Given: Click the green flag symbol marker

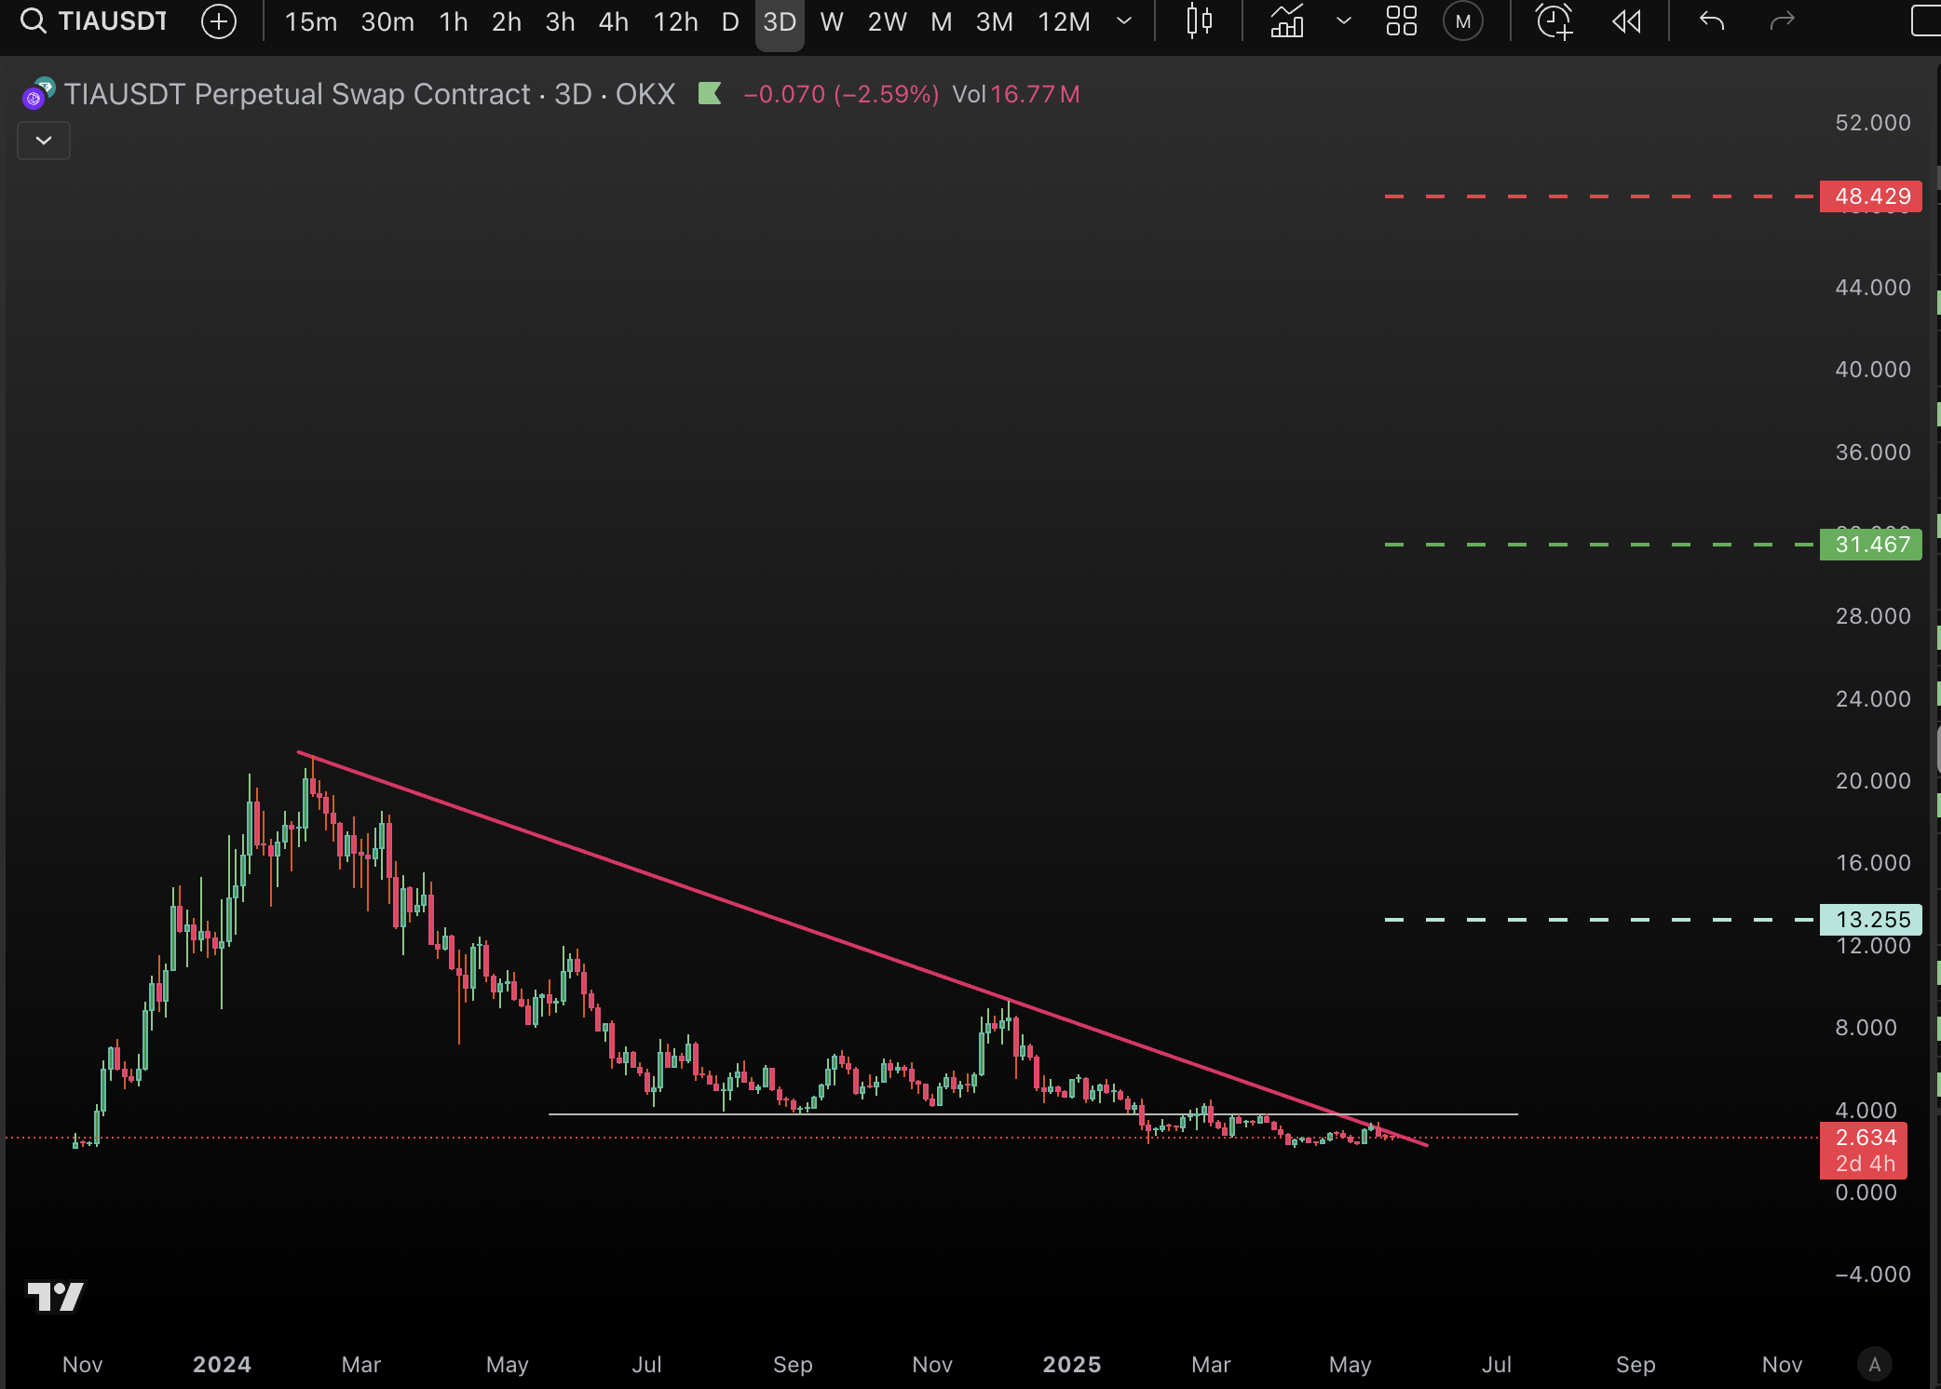Looking at the screenshot, I should 710,93.
